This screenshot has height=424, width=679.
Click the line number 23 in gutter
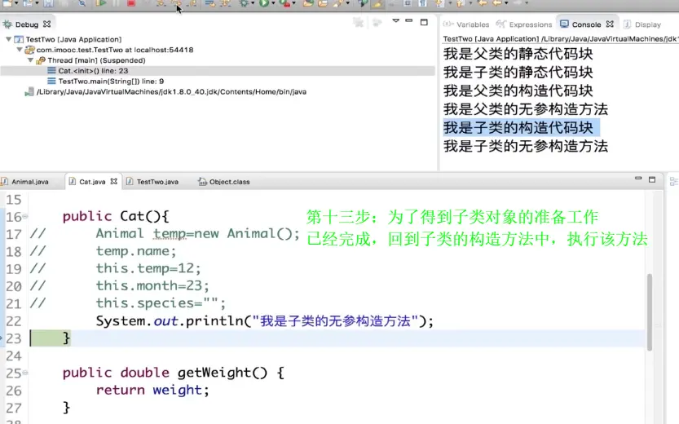pyautogui.click(x=14, y=338)
